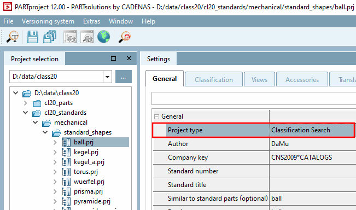The height and width of the screenshot is (210, 356).
Task: Maximize the Project selection panel
Action: point(114,59)
